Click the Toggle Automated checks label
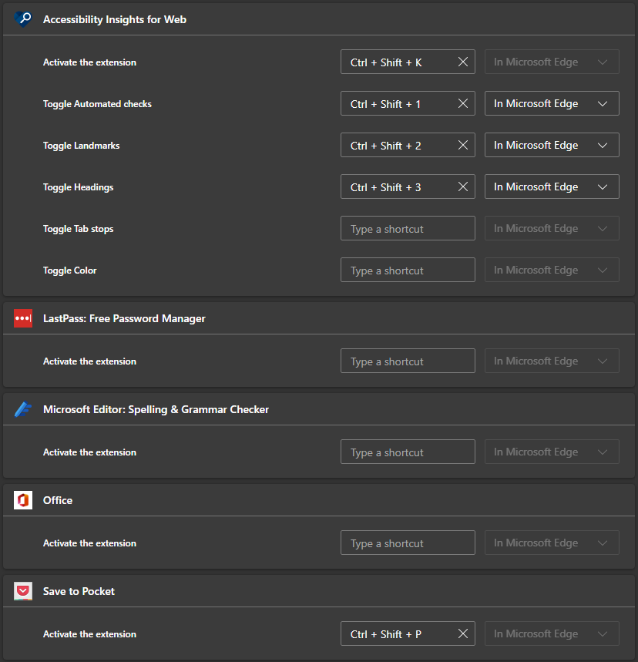 pyautogui.click(x=97, y=104)
